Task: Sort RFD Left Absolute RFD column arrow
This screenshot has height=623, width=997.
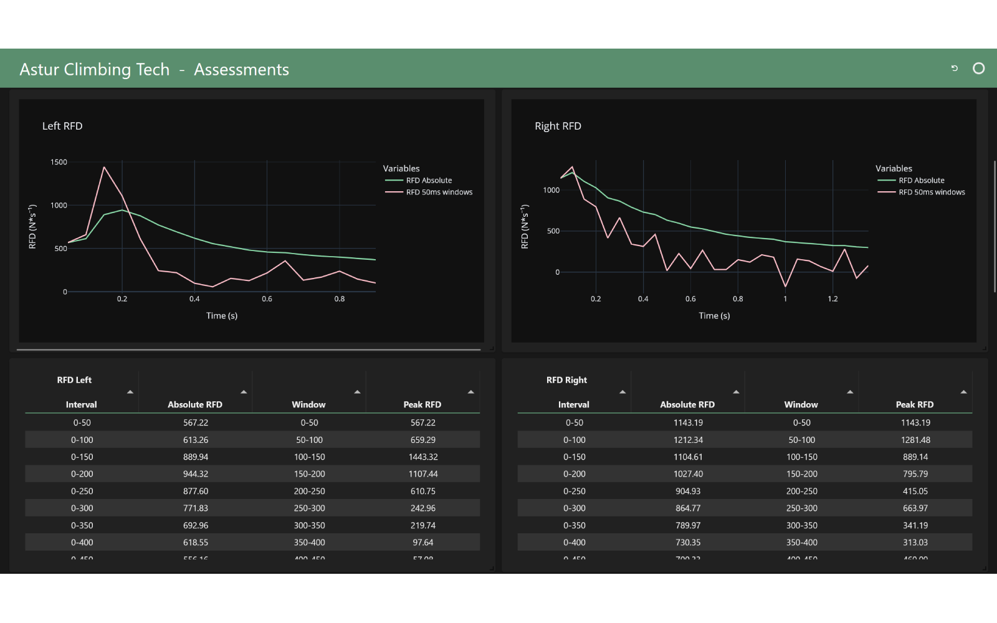Action: tap(244, 392)
